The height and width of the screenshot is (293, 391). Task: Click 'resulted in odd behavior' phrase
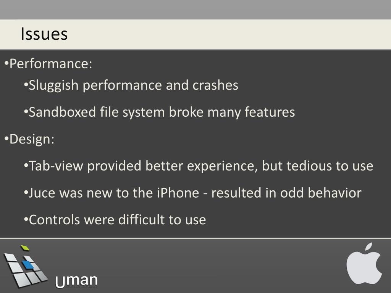(286, 193)
